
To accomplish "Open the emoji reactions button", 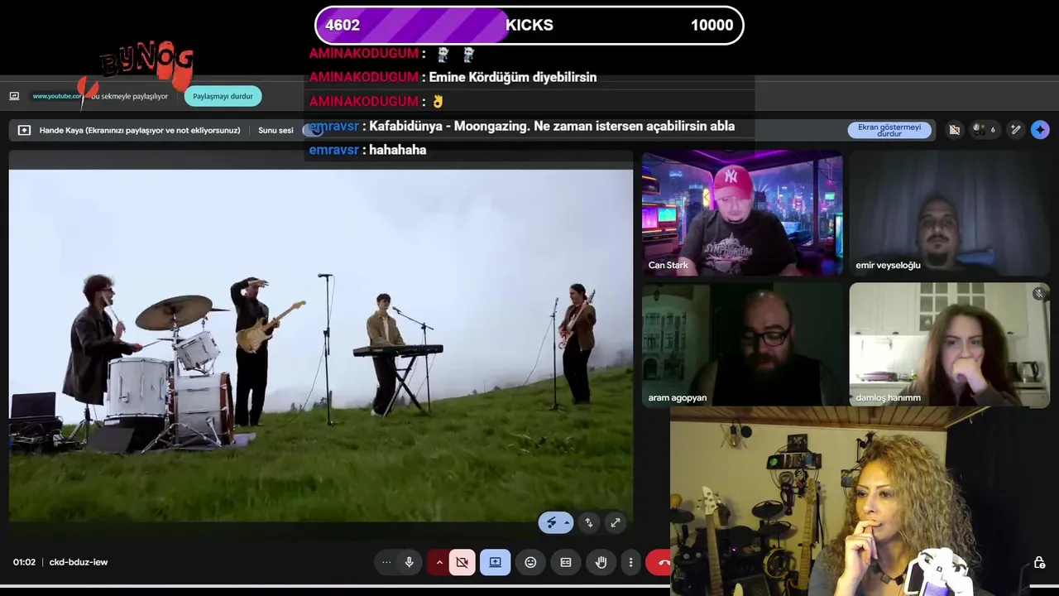I will [530, 562].
